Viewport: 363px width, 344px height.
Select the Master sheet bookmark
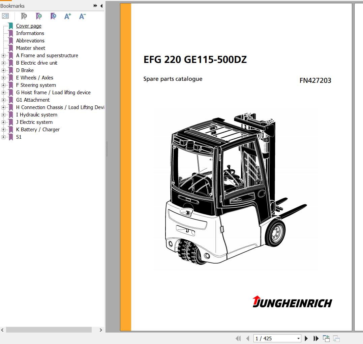[x=31, y=48]
